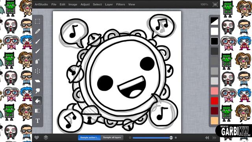Click the small circle at slider minimum
The image size is (252, 142).
130,138
